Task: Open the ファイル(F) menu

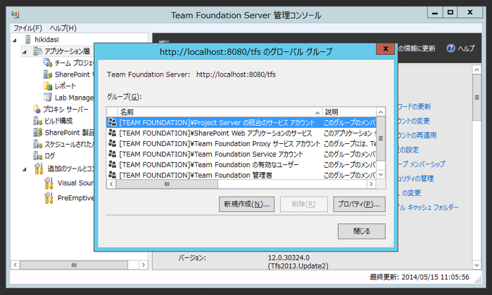Action: 27,28
